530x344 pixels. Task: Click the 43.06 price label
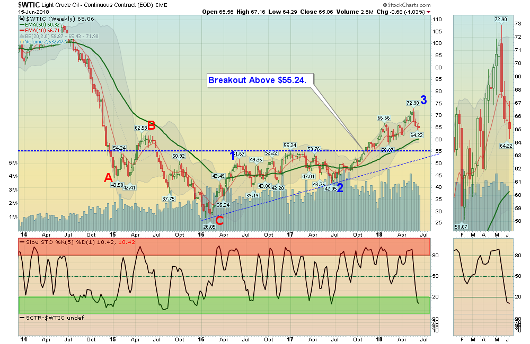click(x=264, y=186)
